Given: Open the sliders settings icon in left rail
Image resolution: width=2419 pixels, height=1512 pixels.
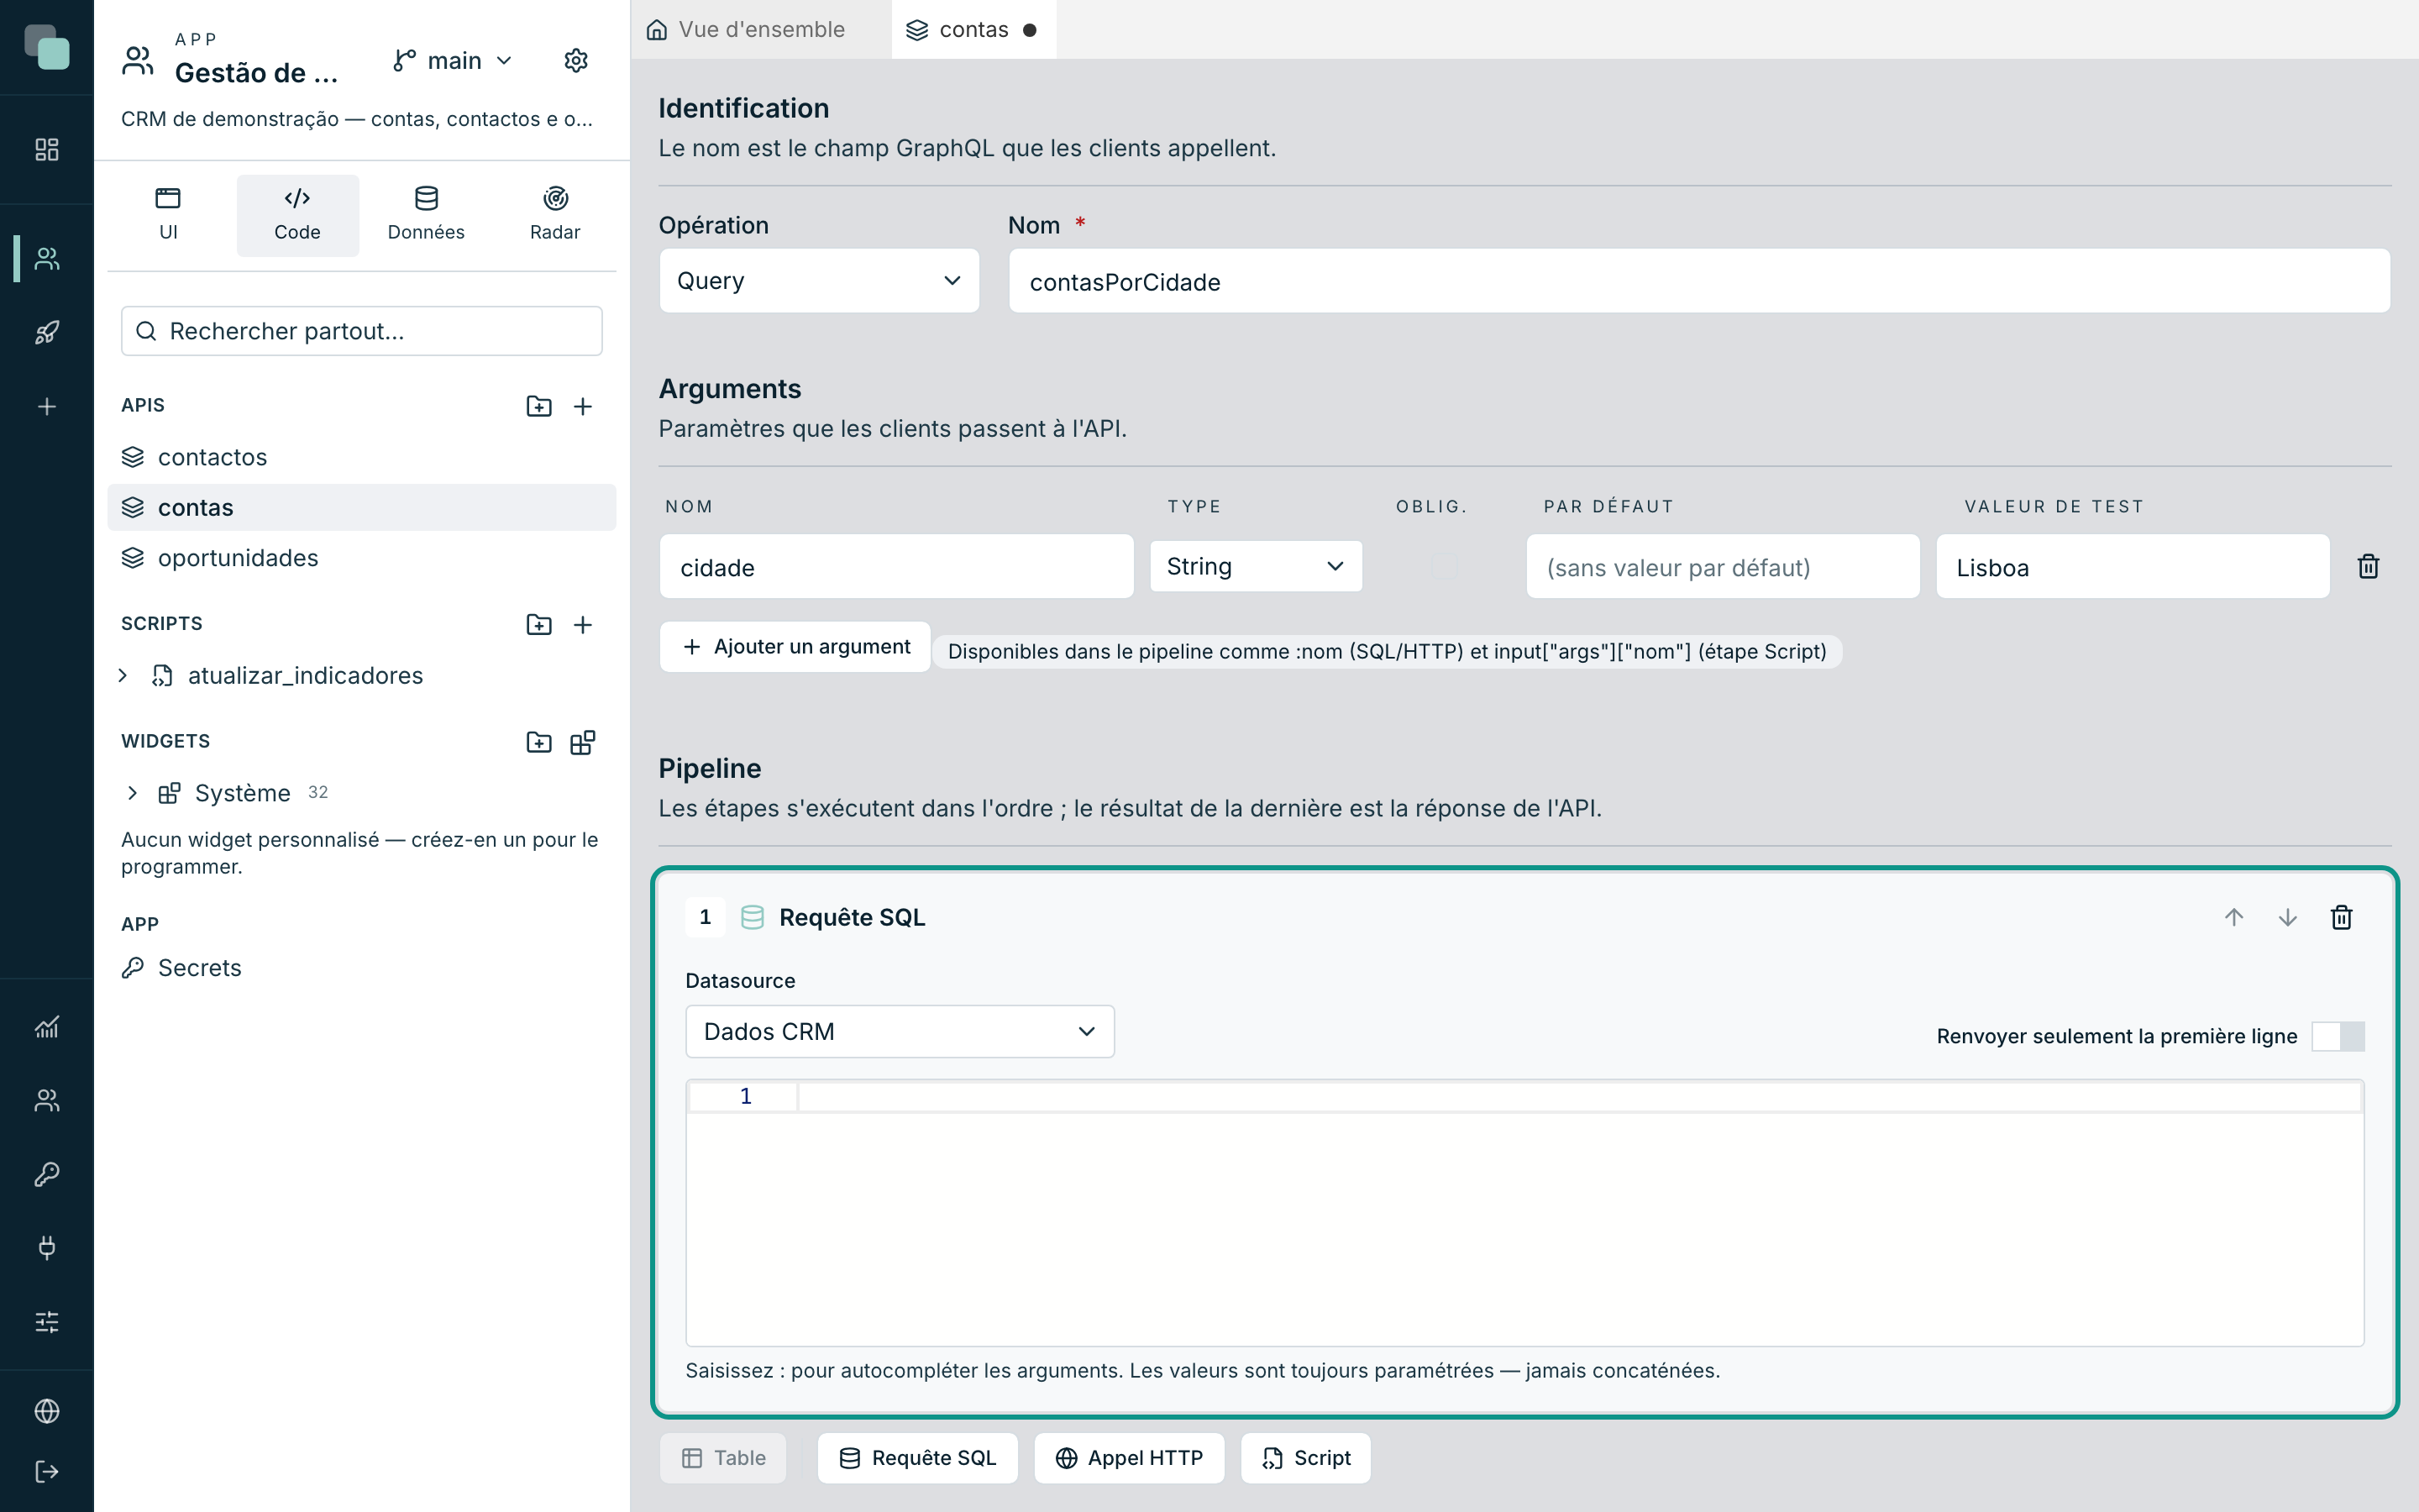Looking at the screenshot, I should click(x=47, y=1321).
